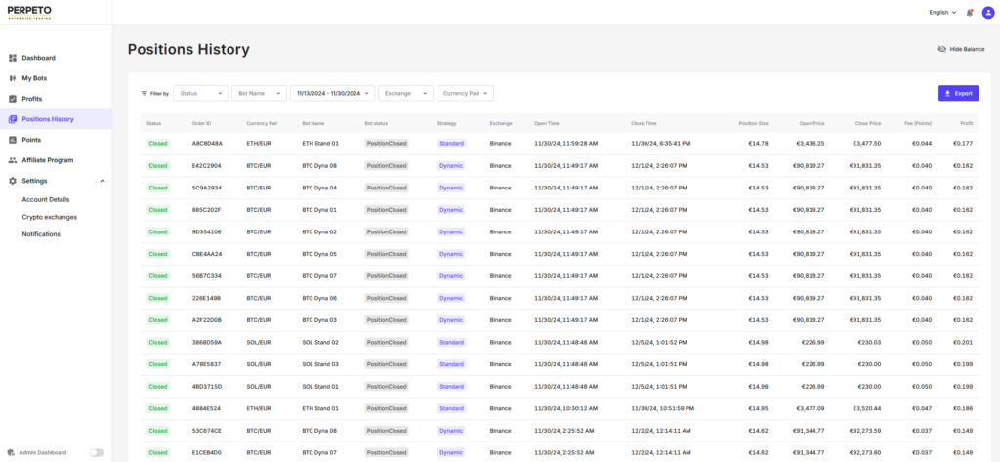Click the Profits sidebar icon
This screenshot has width=1000, height=462.
(x=12, y=99)
